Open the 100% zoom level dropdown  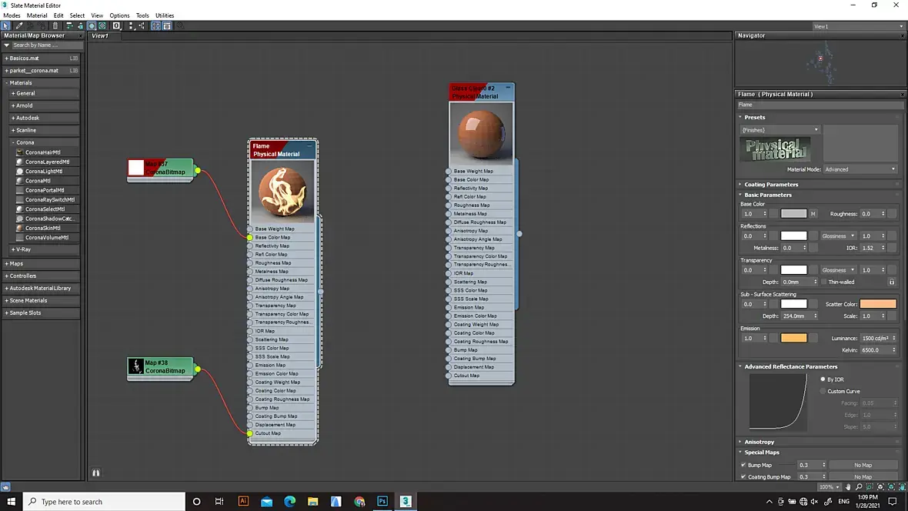[830, 486]
